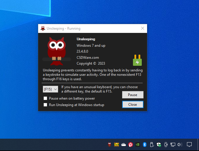Click the red power button tray icon

tap(131, 145)
